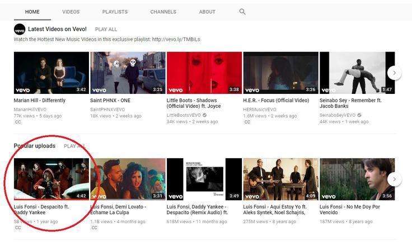This screenshot has width=412, height=246.
Task: Play H.E.R. - Focus video thumbnail
Action: (280, 73)
